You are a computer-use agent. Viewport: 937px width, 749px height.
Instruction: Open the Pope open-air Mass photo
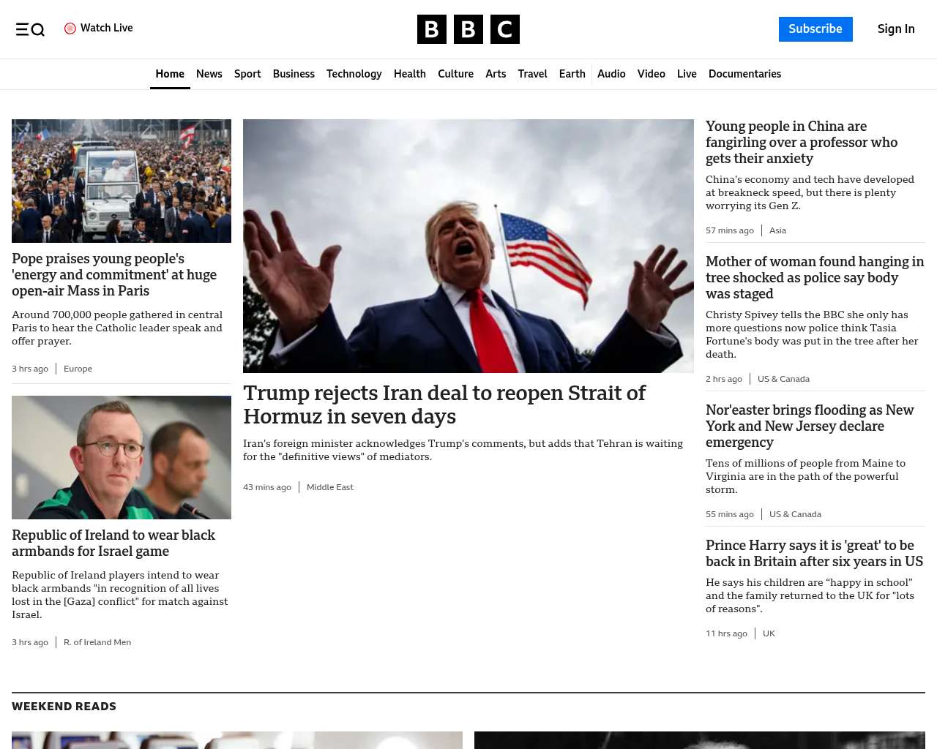coord(122,181)
